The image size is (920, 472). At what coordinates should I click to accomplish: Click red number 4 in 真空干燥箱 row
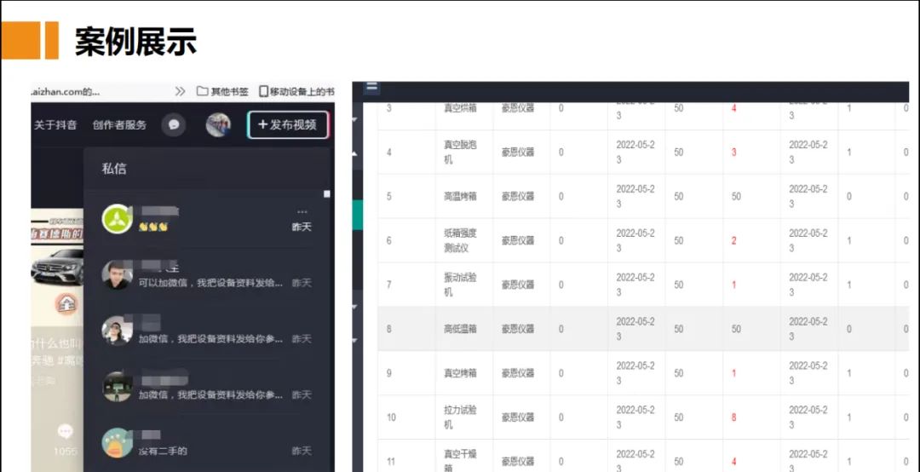pyautogui.click(x=733, y=462)
